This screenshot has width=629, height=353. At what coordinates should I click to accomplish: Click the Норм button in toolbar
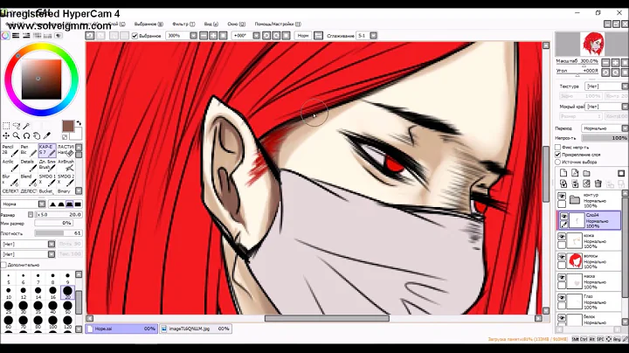point(303,36)
